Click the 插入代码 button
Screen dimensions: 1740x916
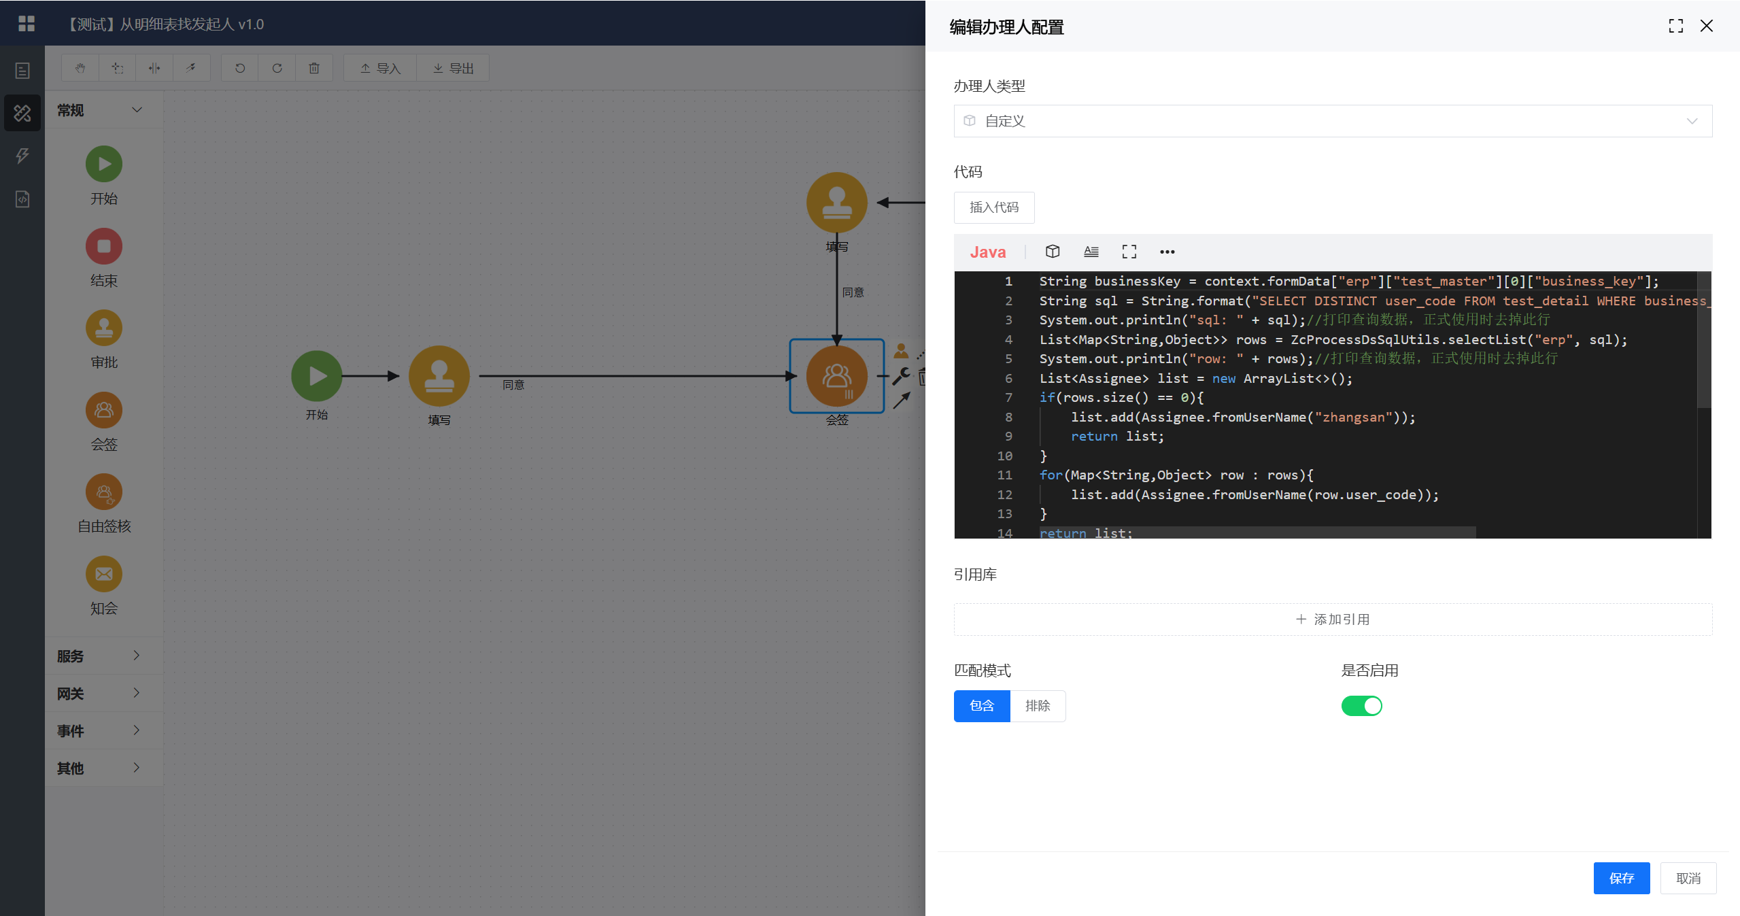click(993, 207)
